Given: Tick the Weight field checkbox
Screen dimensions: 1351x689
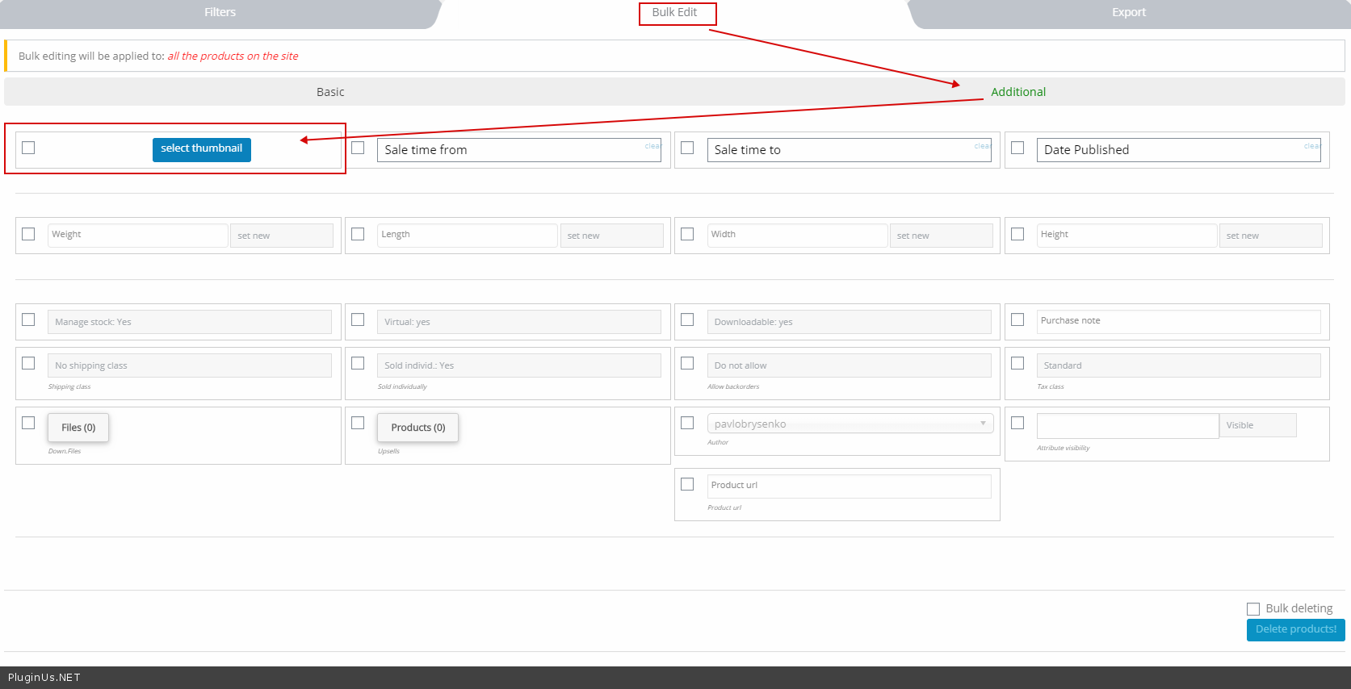Looking at the screenshot, I should tap(28, 234).
